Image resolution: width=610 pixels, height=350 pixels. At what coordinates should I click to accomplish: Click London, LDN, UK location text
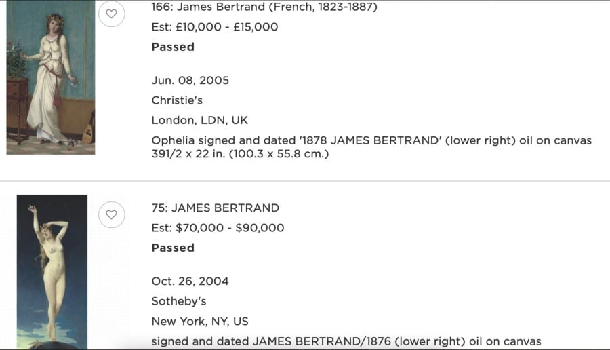tap(199, 120)
